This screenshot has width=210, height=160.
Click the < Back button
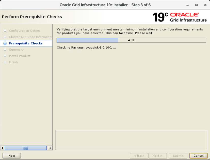coord(139,156)
